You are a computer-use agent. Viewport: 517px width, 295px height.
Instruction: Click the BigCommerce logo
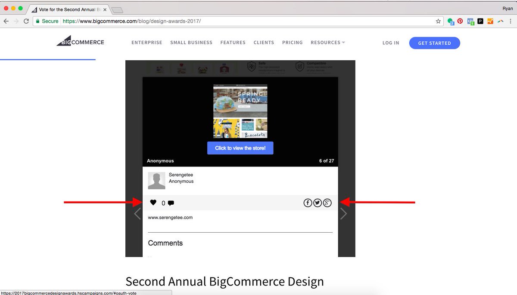80,41
